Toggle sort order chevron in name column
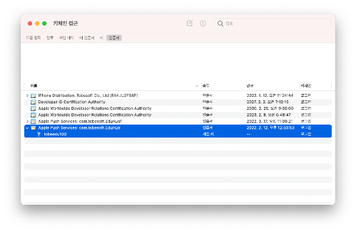Screen dimensions: 356x232 197,86
